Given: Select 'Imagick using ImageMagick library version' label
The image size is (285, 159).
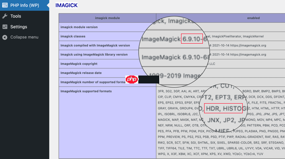Looking at the screenshot, I should 94,55.
